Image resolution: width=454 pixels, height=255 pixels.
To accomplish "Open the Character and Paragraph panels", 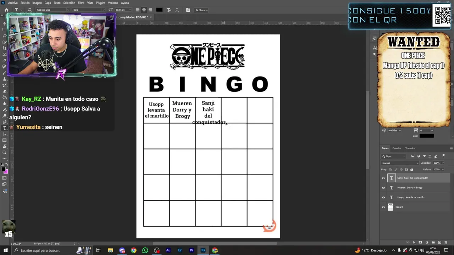I will pos(188,10).
